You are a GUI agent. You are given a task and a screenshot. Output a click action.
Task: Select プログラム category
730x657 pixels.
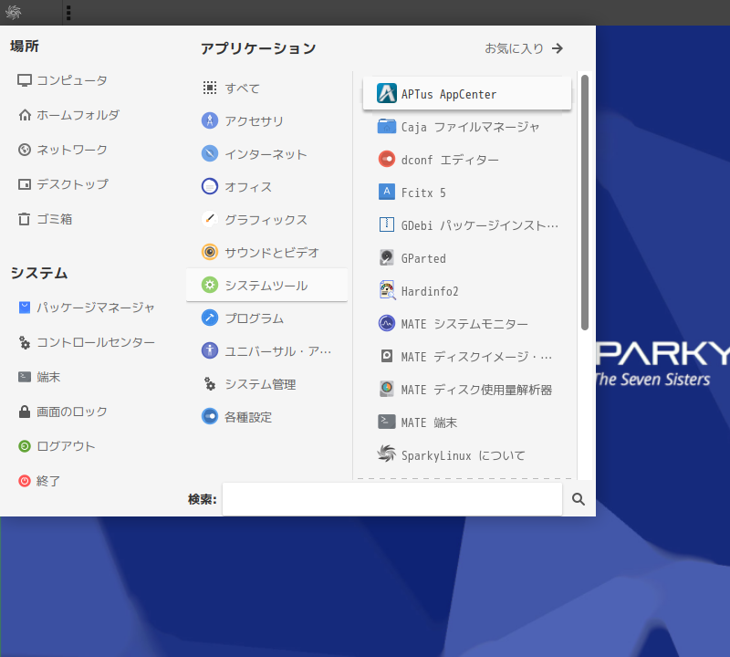pos(266,318)
